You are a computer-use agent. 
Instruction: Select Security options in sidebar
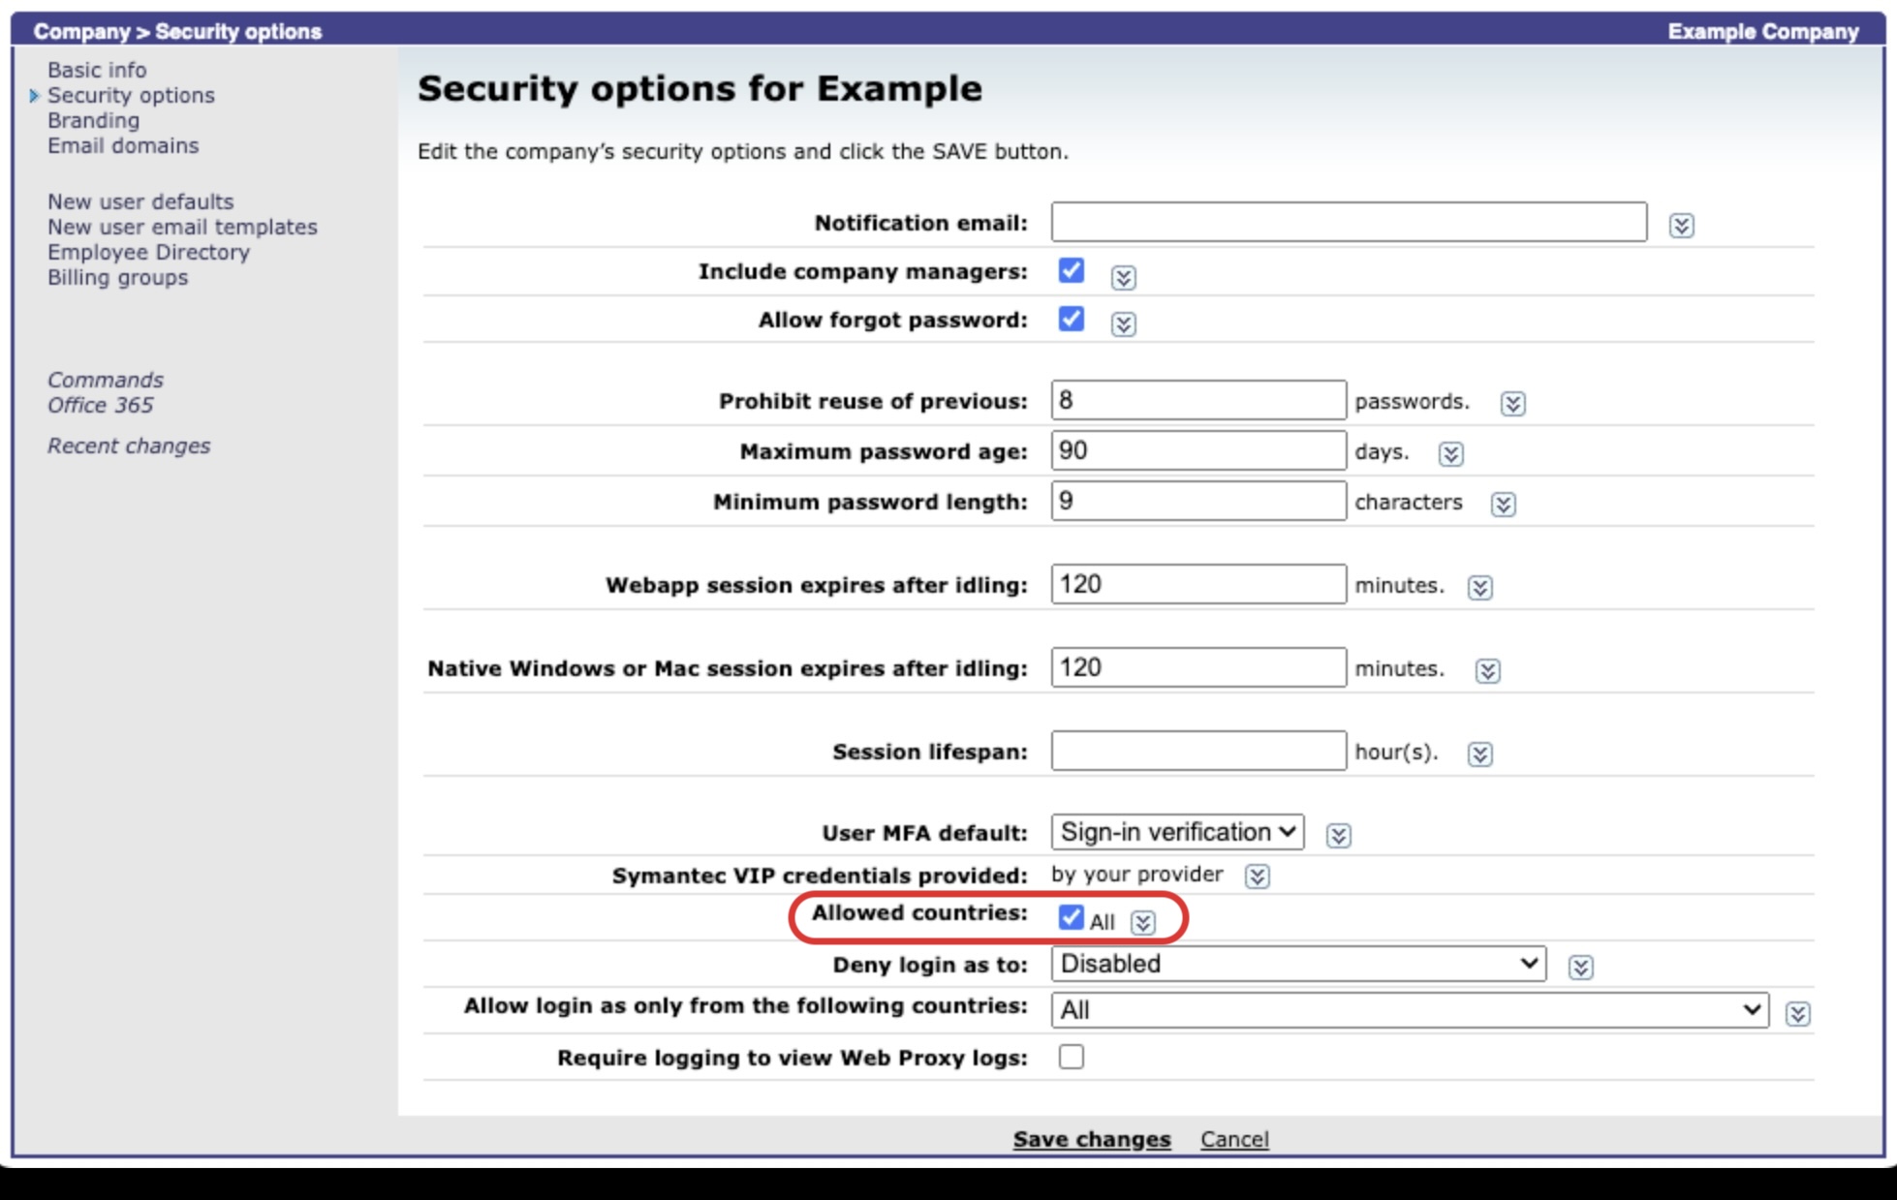(131, 95)
